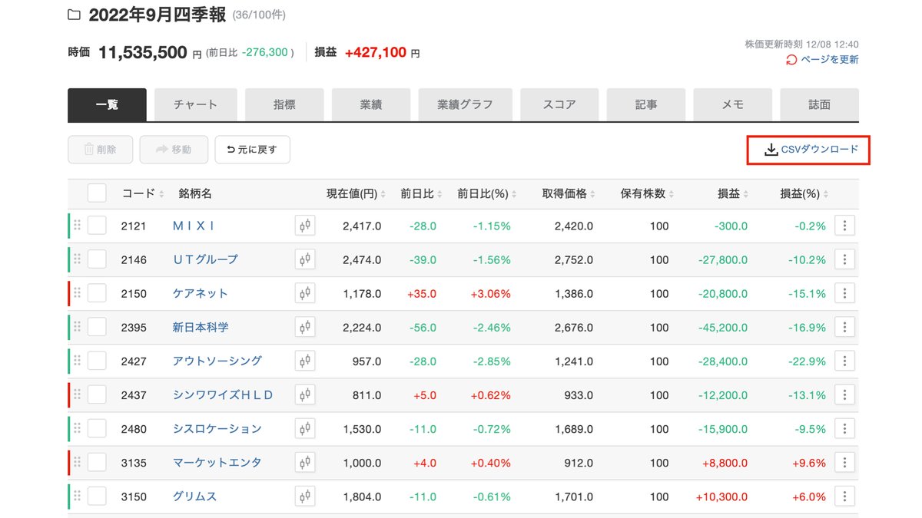Tick the checkbox for code 3135
The height and width of the screenshot is (518, 922).
pyautogui.click(x=97, y=462)
